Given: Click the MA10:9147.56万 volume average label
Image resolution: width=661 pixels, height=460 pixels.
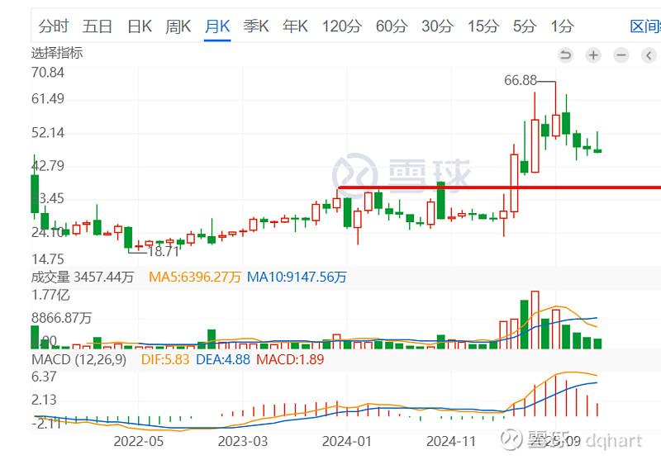Looking at the screenshot, I should [297, 277].
